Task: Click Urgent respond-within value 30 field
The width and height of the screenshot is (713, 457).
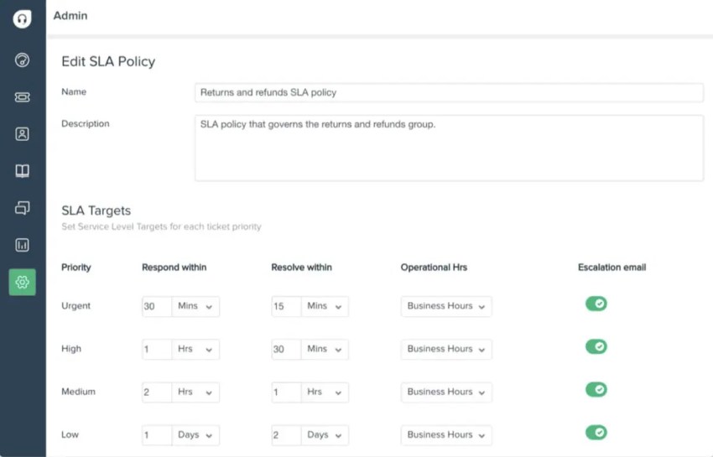Action: click(157, 307)
